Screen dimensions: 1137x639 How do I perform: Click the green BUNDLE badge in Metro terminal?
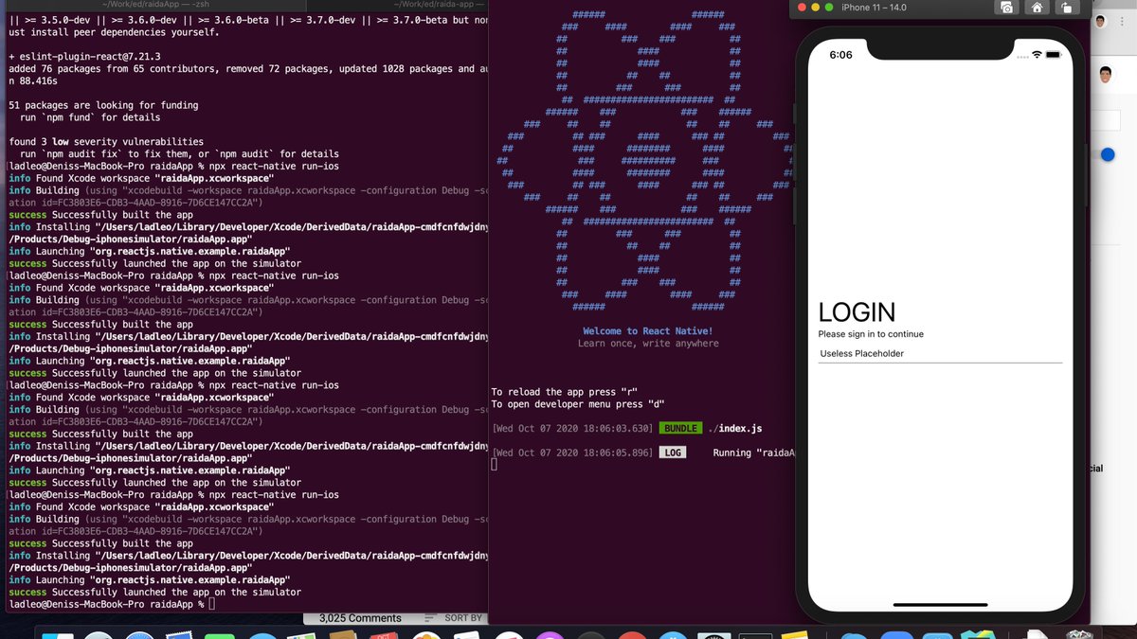[x=680, y=429]
